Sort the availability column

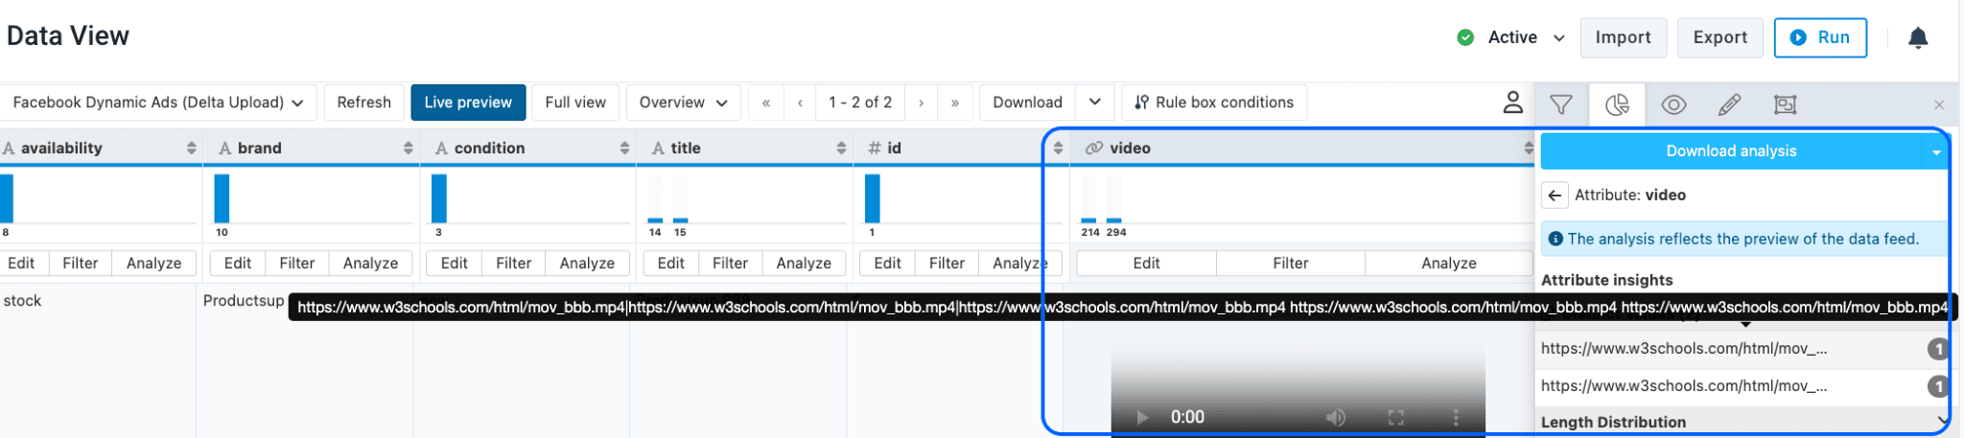[191, 148]
